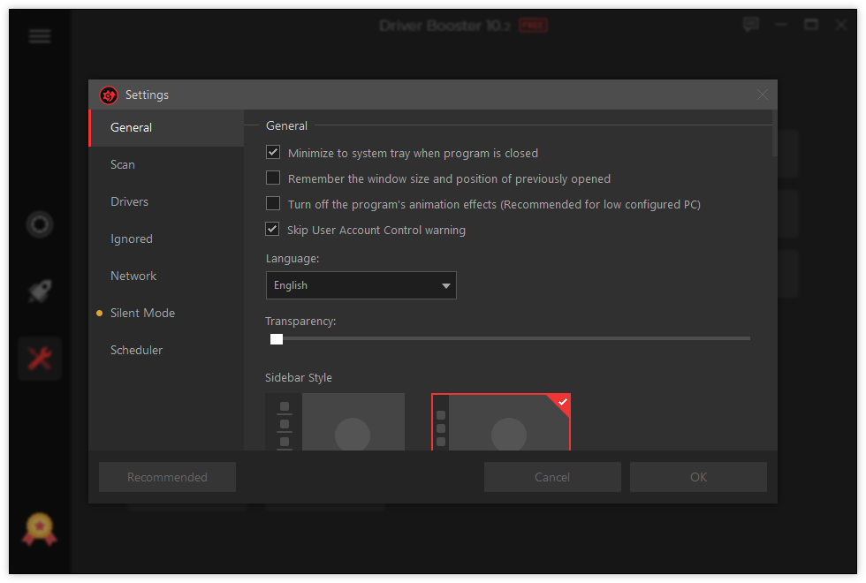Open the feedback icon in the main window's title bar
This screenshot has width=866, height=583.
(x=750, y=25)
